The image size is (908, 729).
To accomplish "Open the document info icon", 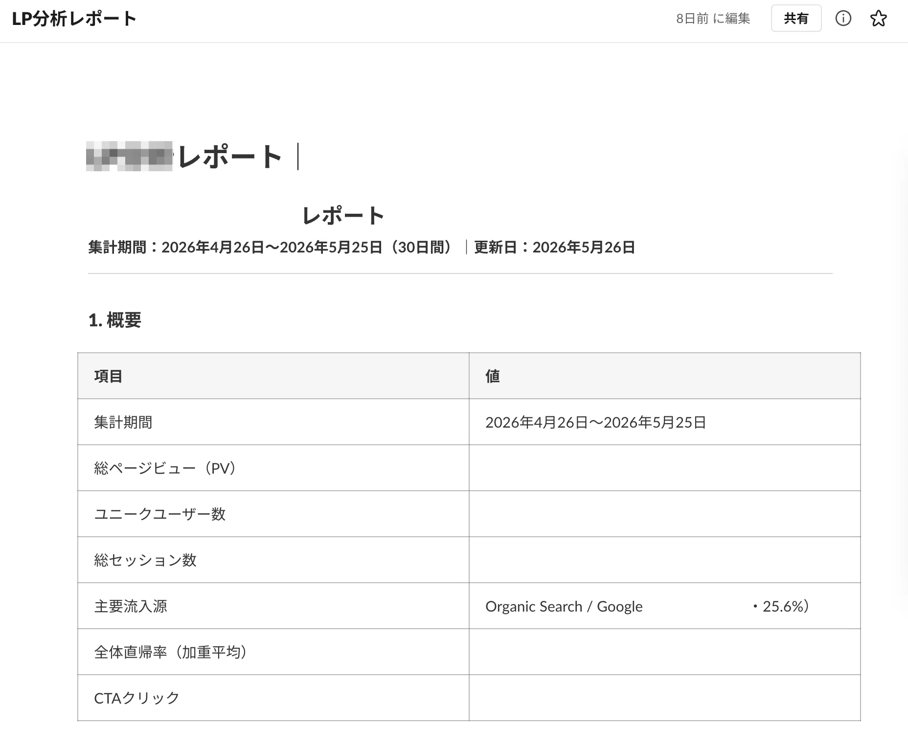I will pyautogui.click(x=843, y=19).
